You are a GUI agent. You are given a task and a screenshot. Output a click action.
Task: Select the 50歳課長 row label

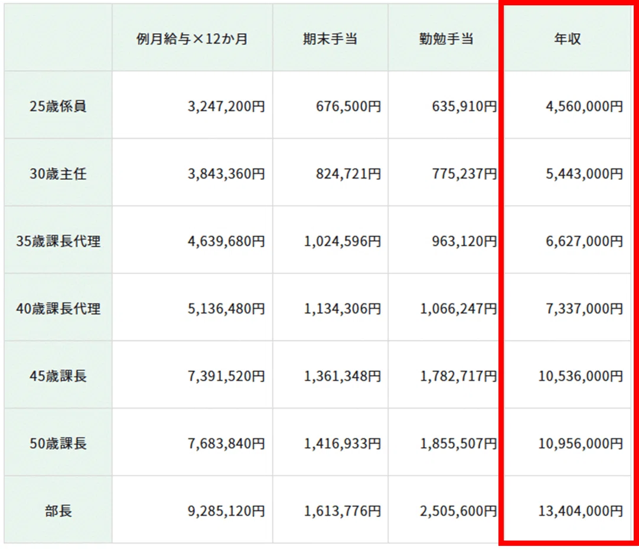click(x=58, y=443)
